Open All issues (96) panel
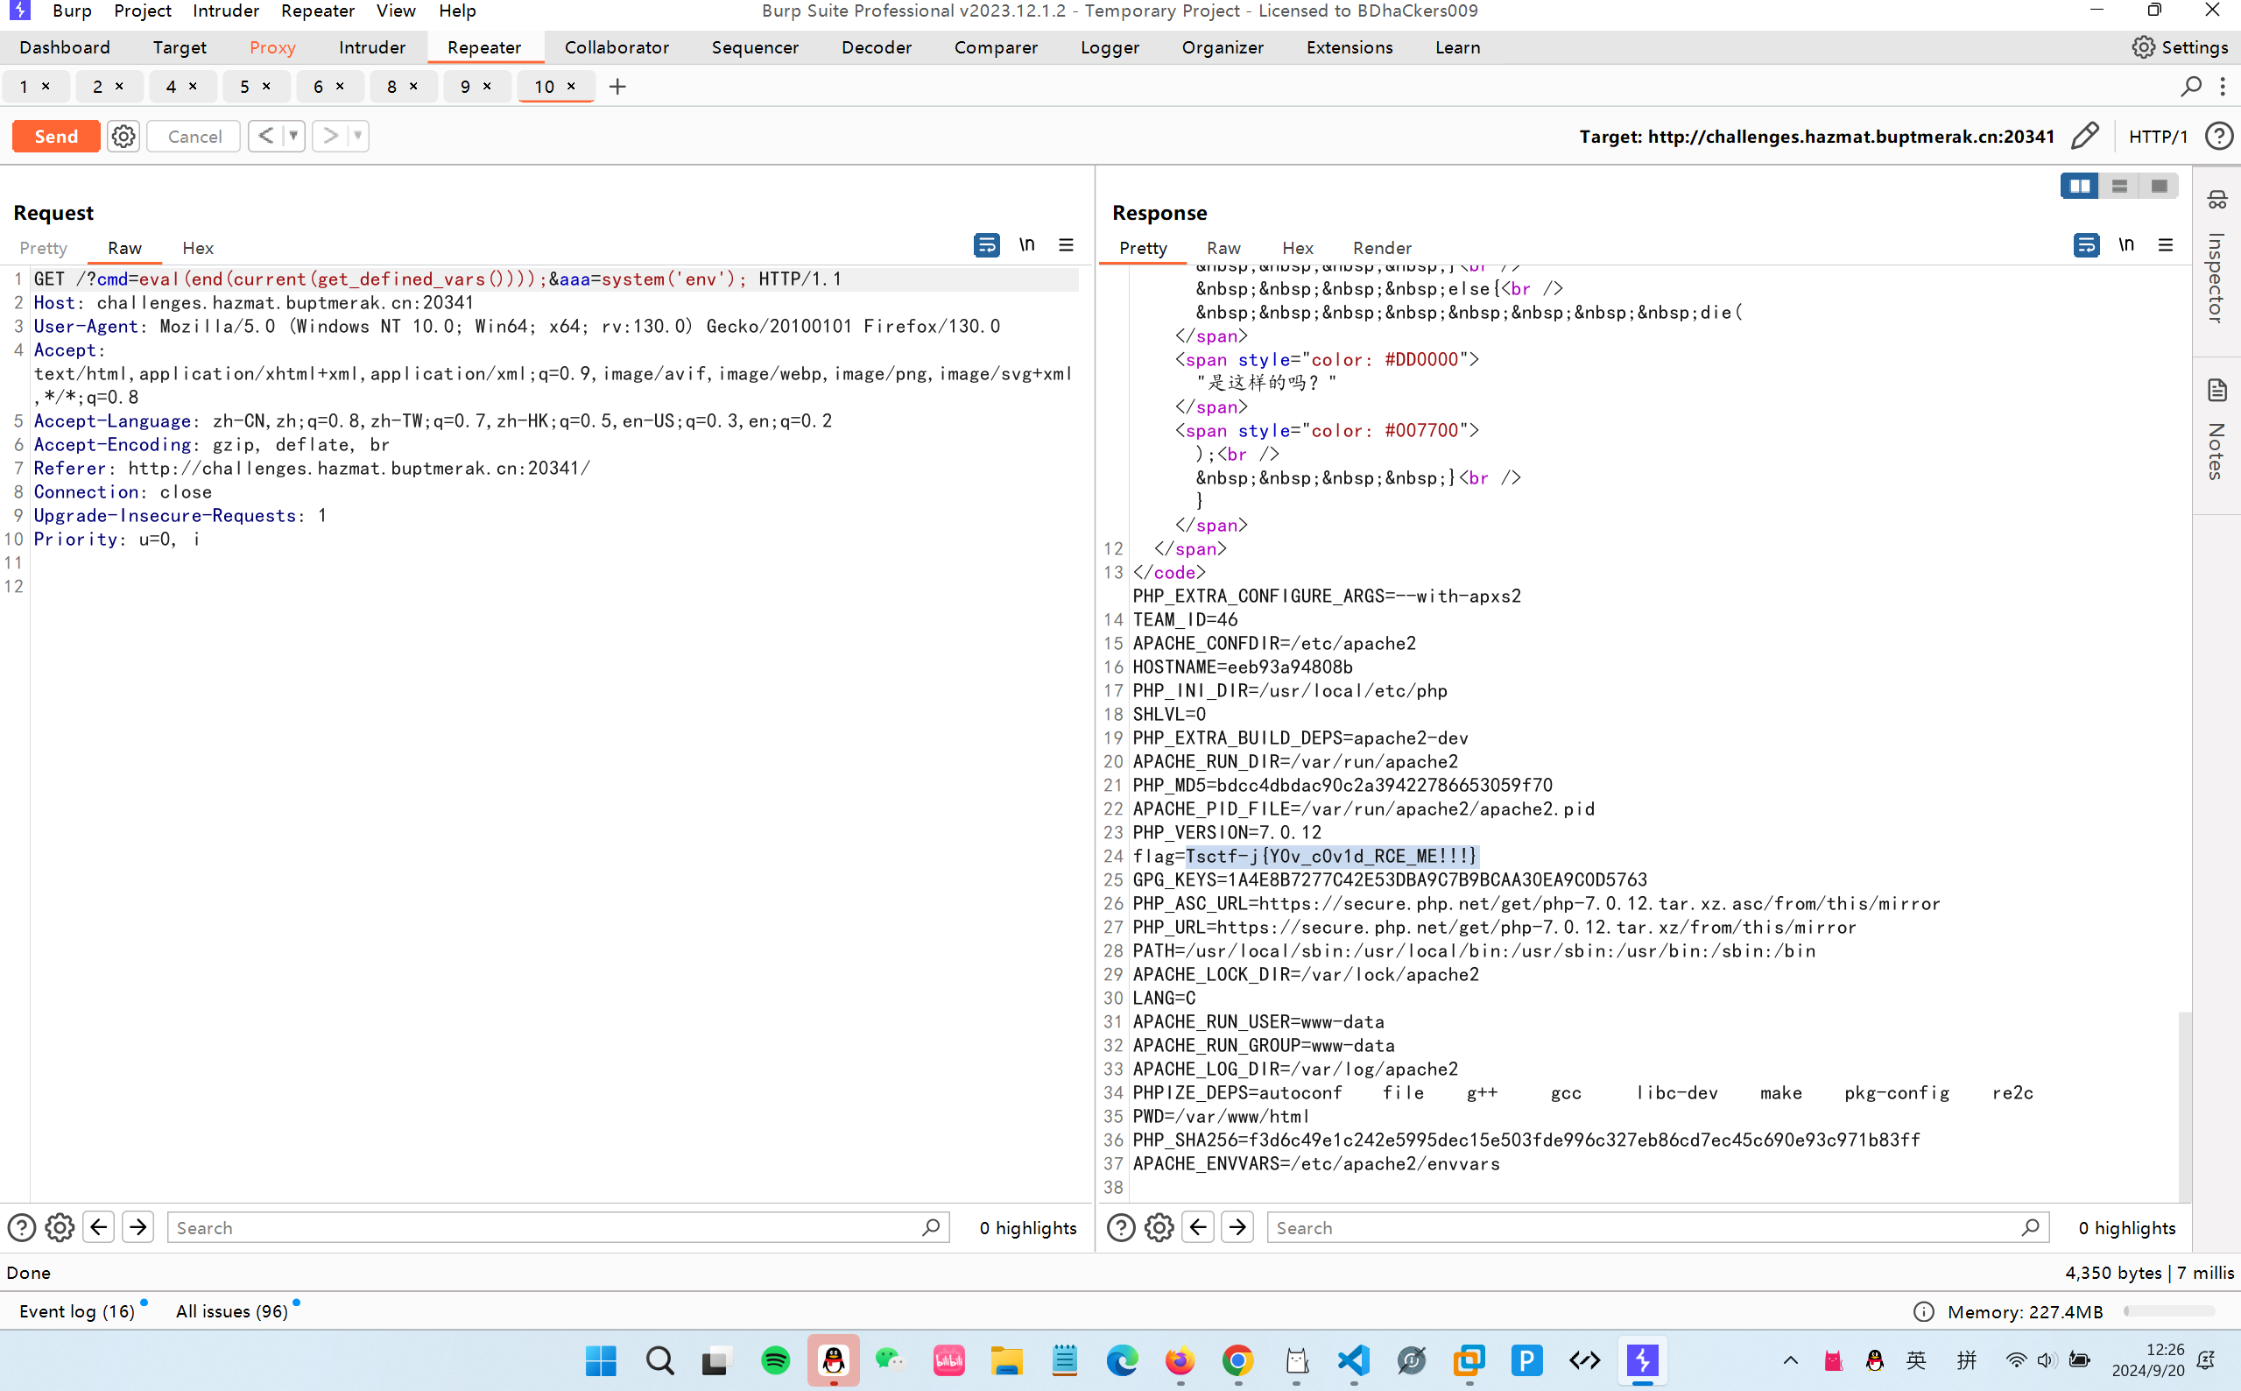2241x1391 pixels. [232, 1311]
